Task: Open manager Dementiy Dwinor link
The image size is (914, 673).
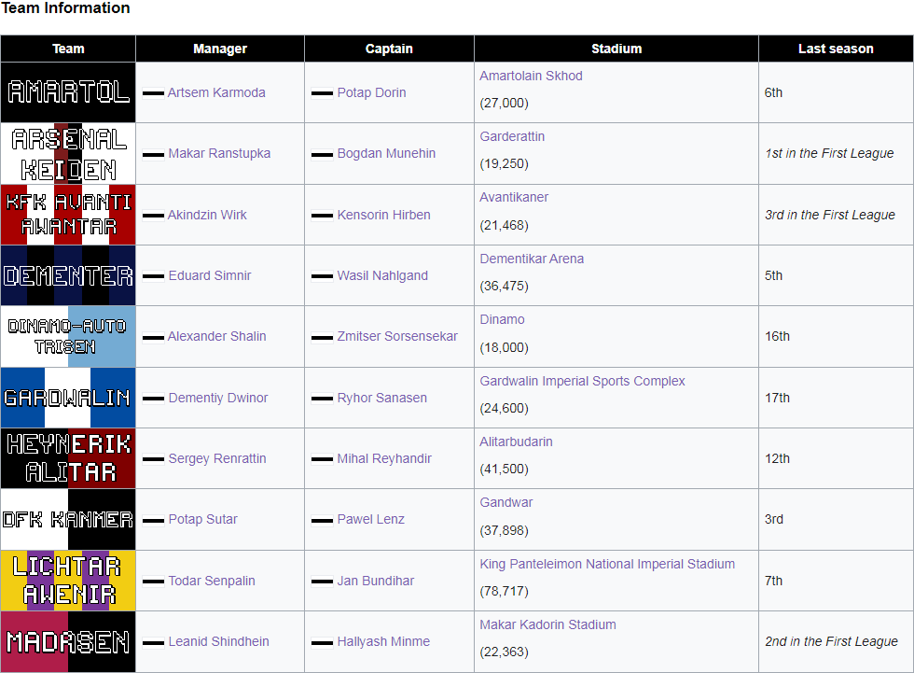Action: (x=218, y=398)
